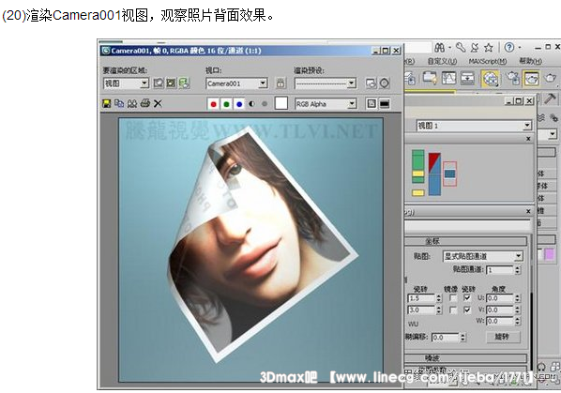This screenshot has width=561, height=393.
Task: Click the Curve Editor toolbar icon
Action: (448, 78)
